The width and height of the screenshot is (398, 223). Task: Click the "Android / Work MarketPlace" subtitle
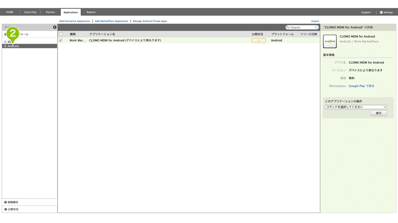coord(359,41)
